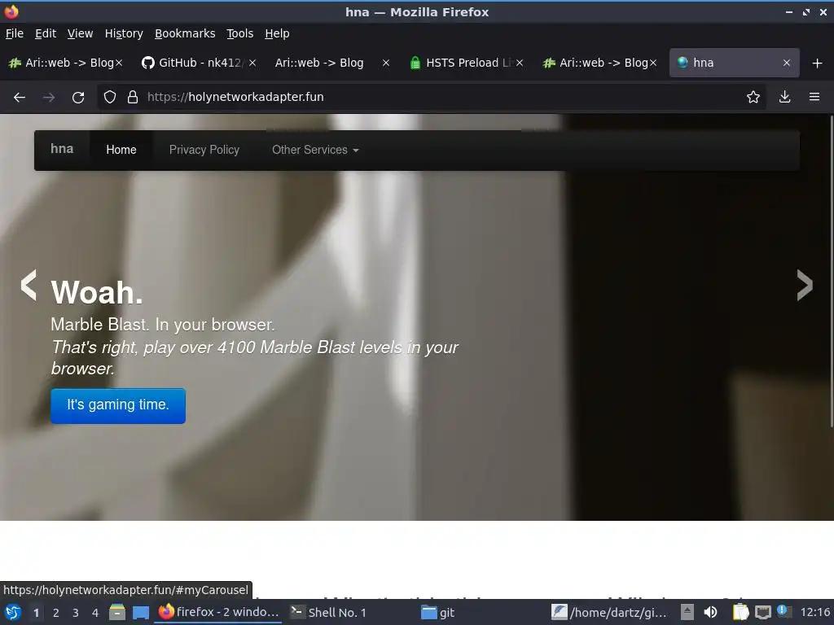Open the taskbar start menu icon
834x625 pixels.
(x=13, y=612)
